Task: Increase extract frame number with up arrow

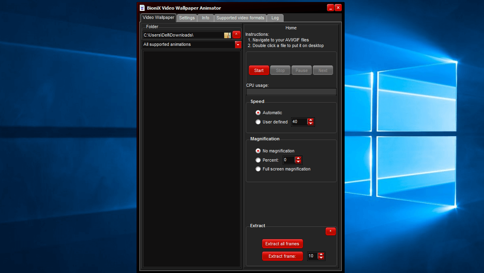Action: tap(321, 254)
